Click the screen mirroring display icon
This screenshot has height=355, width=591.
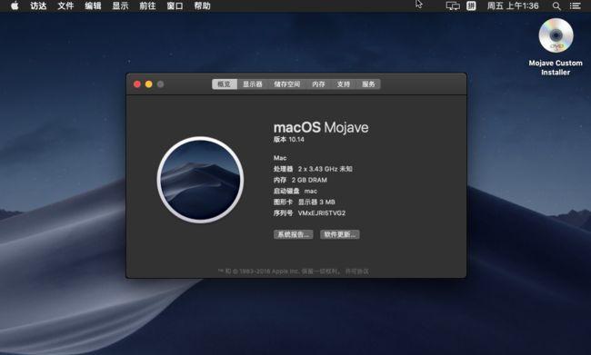[x=453, y=5]
